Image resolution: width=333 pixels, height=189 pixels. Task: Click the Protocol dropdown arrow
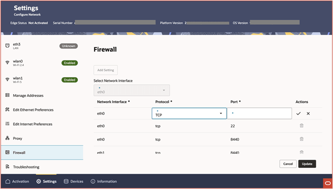(221, 113)
